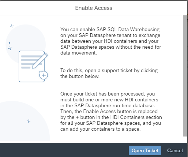Click the sparkle star at top left
The height and width of the screenshot is (157, 188).
coord(12,26)
